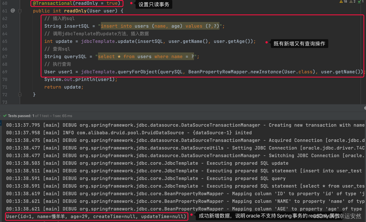
Task: Click the 'Executing prepared SQL update' log line
Action: tap(147, 163)
